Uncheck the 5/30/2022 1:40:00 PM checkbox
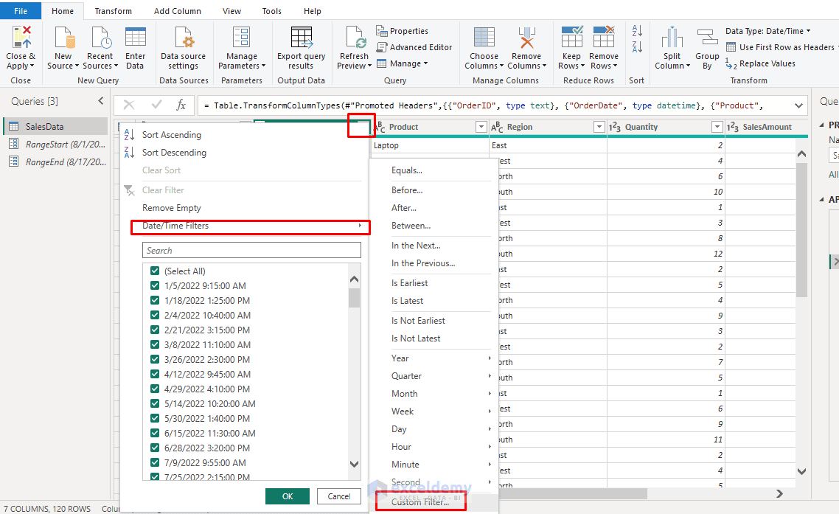This screenshot has width=839, height=514. point(155,418)
